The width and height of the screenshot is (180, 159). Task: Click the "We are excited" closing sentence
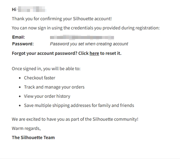click(75, 119)
